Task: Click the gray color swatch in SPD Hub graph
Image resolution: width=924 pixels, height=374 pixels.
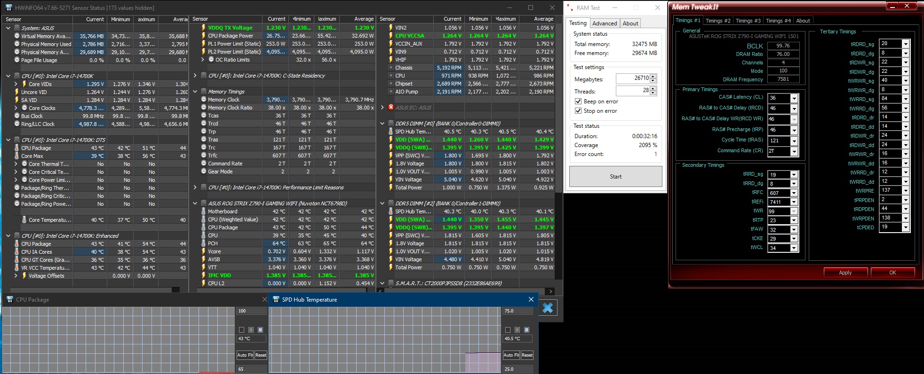Action: [518, 330]
